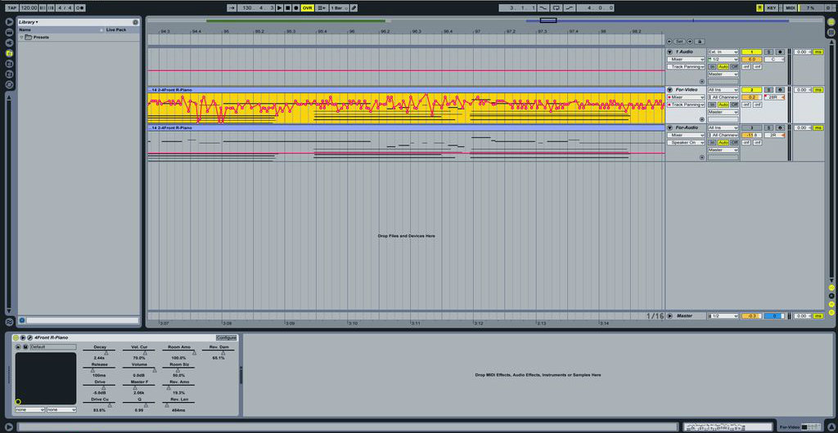Image resolution: width=838 pixels, height=433 pixels.
Task: Arm the 1 Audio track for recording
Action: [780, 51]
